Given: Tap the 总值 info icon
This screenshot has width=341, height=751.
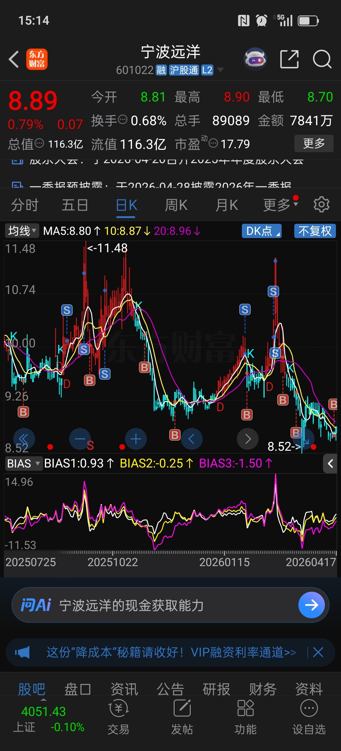Looking at the screenshot, I should click(x=39, y=143).
